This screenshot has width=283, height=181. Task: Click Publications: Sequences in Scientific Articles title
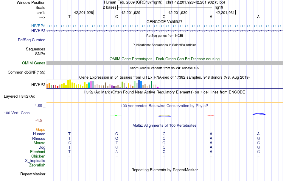tap(164, 45)
